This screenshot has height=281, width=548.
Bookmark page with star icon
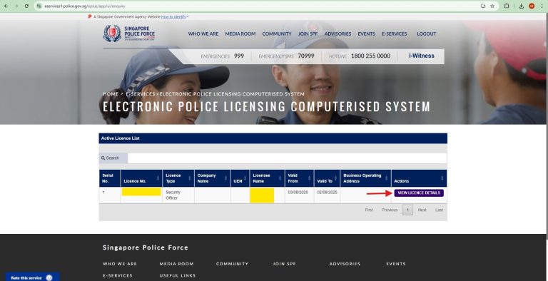[x=492, y=6]
